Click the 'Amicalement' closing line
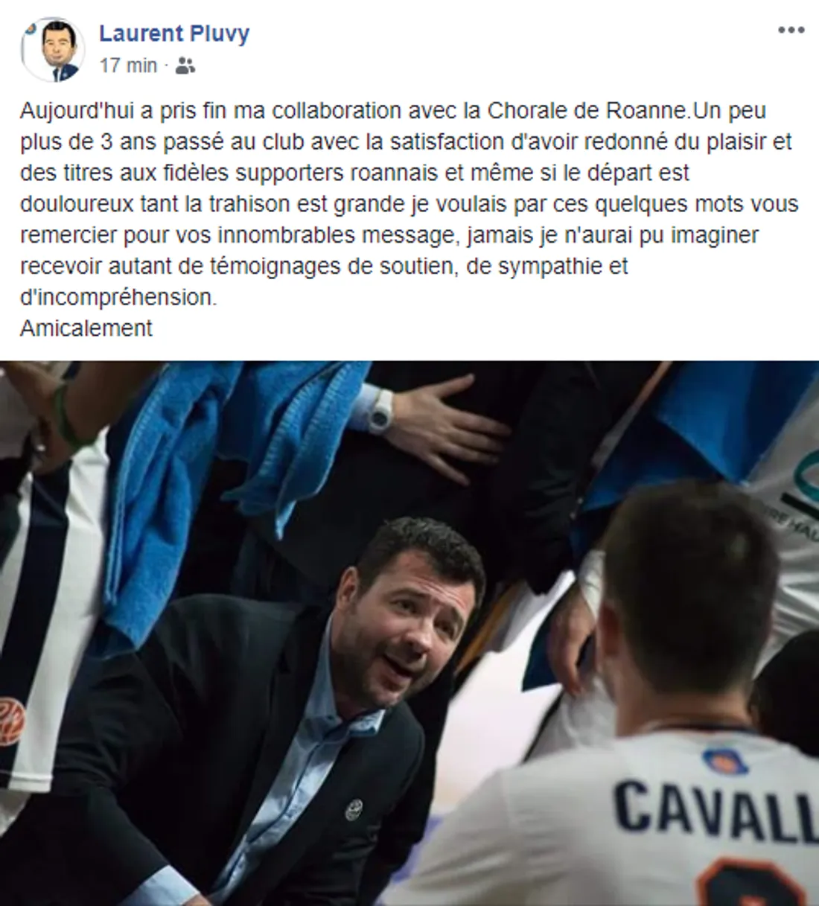The width and height of the screenshot is (819, 906). [86, 328]
